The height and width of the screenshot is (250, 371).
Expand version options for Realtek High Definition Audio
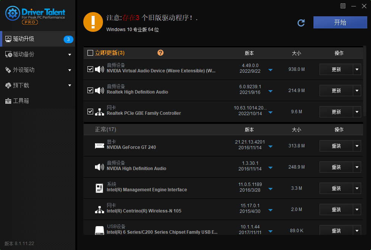(x=270, y=91)
